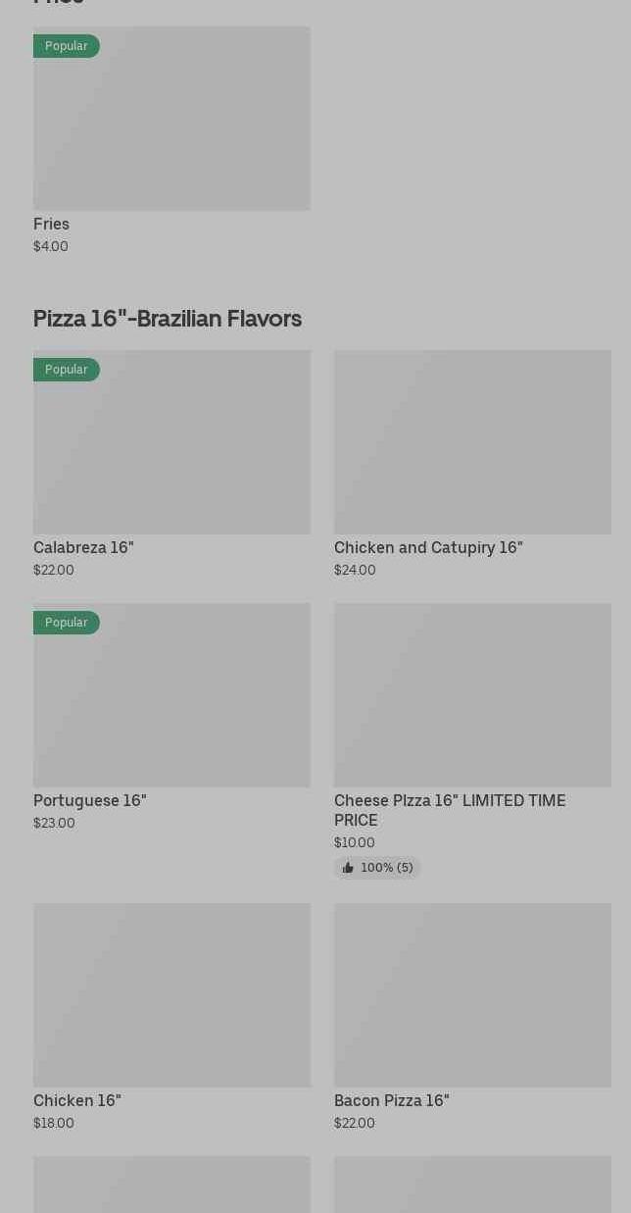This screenshot has height=1213, width=631.
Task: Click the 100% (5) rating badge
Action: tap(378, 868)
